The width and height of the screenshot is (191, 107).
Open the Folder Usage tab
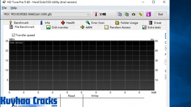(x=127, y=23)
